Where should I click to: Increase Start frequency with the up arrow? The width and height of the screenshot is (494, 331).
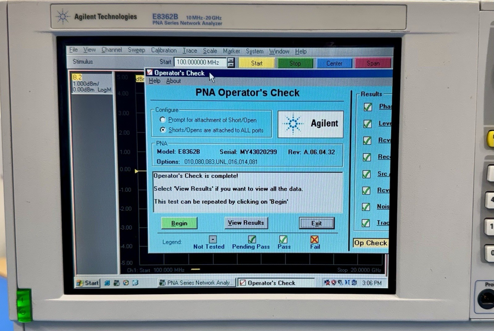tap(231, 60)
